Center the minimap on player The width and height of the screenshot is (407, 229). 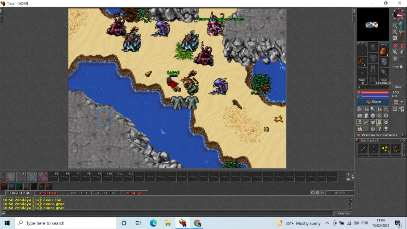395,38
